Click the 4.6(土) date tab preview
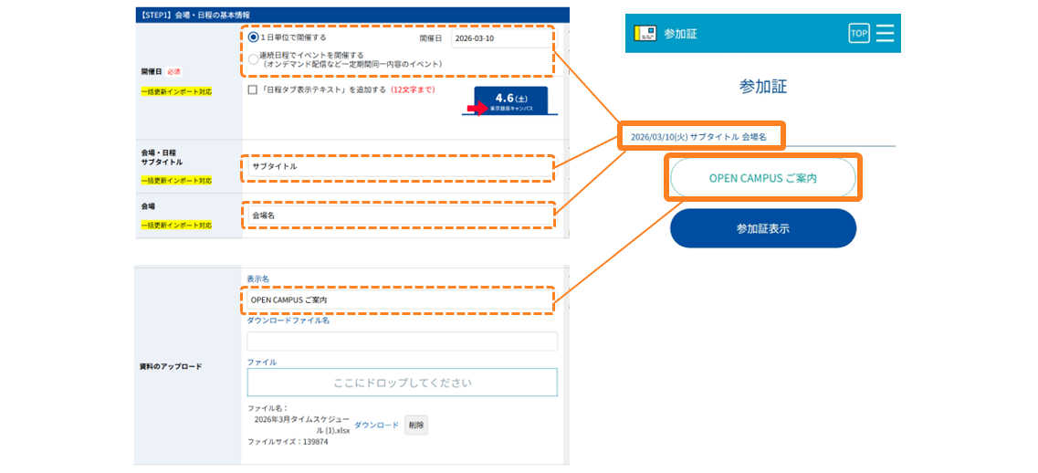The width and height of the screenshot is (1038, 473). pyautogui.click(x=511, y=100)
